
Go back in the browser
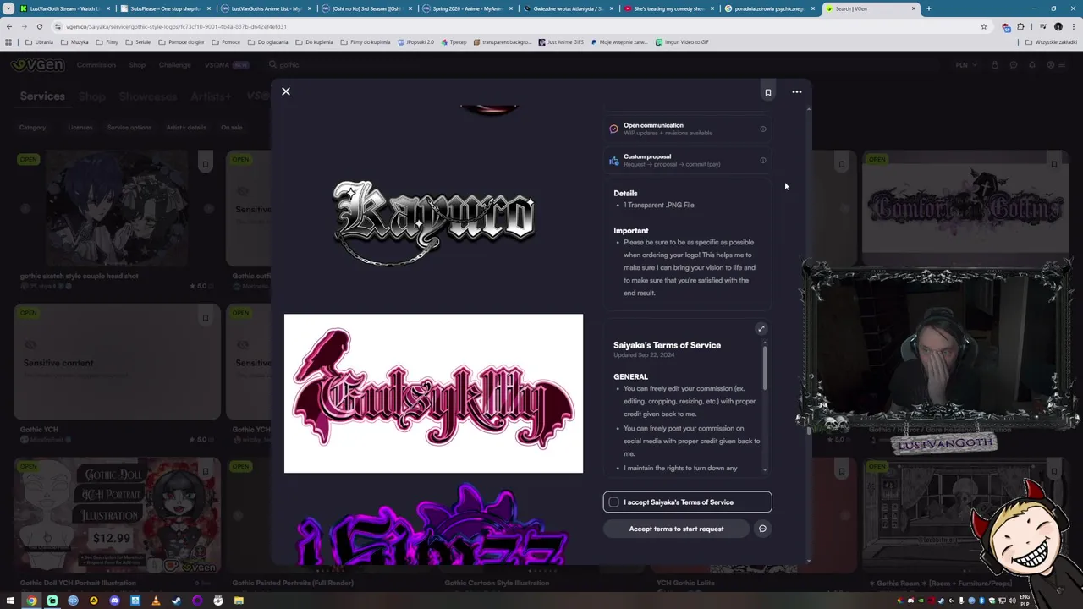click(x=9, y=26)
